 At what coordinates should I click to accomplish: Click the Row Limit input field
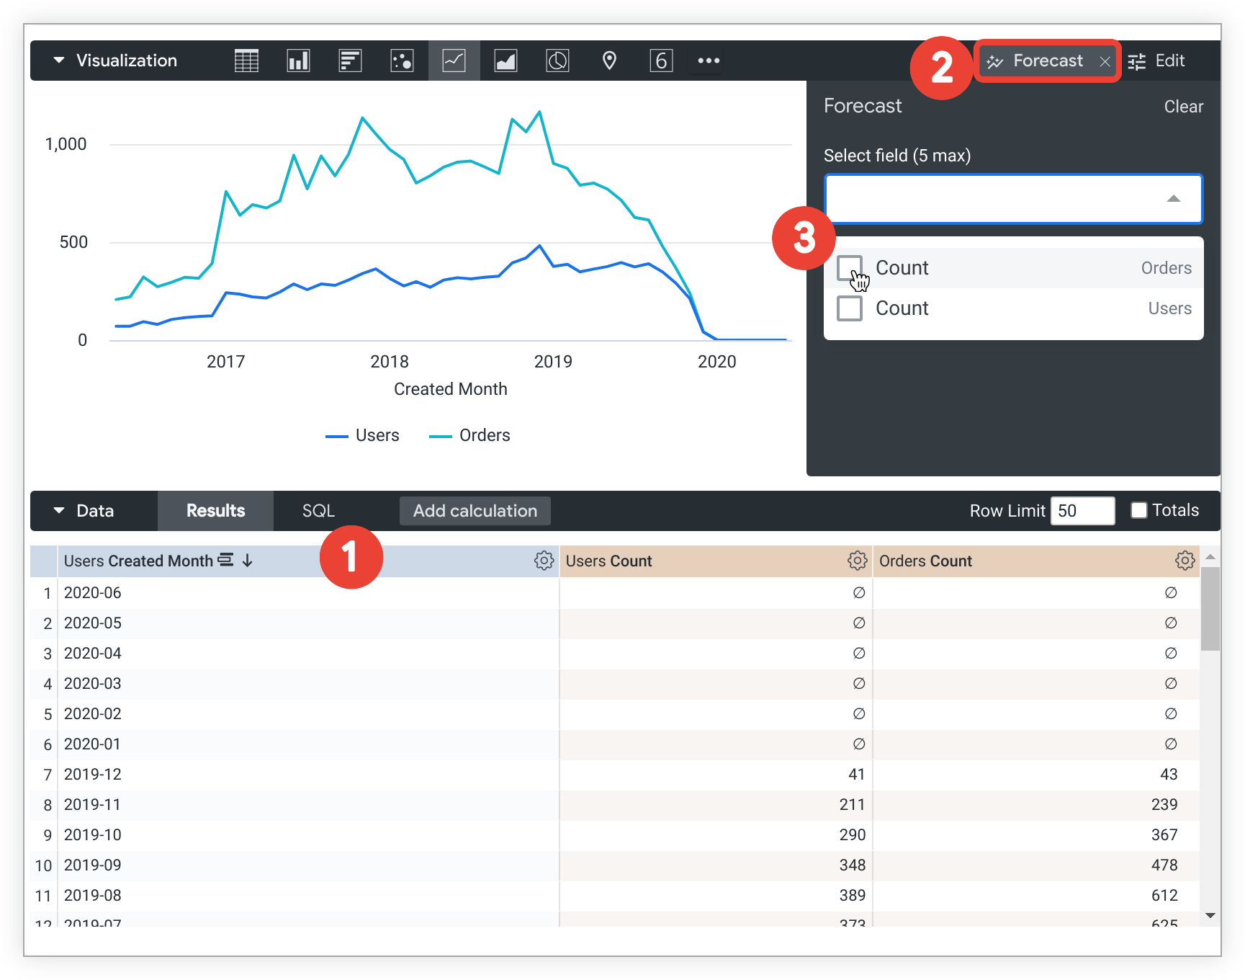point(1082,511)
